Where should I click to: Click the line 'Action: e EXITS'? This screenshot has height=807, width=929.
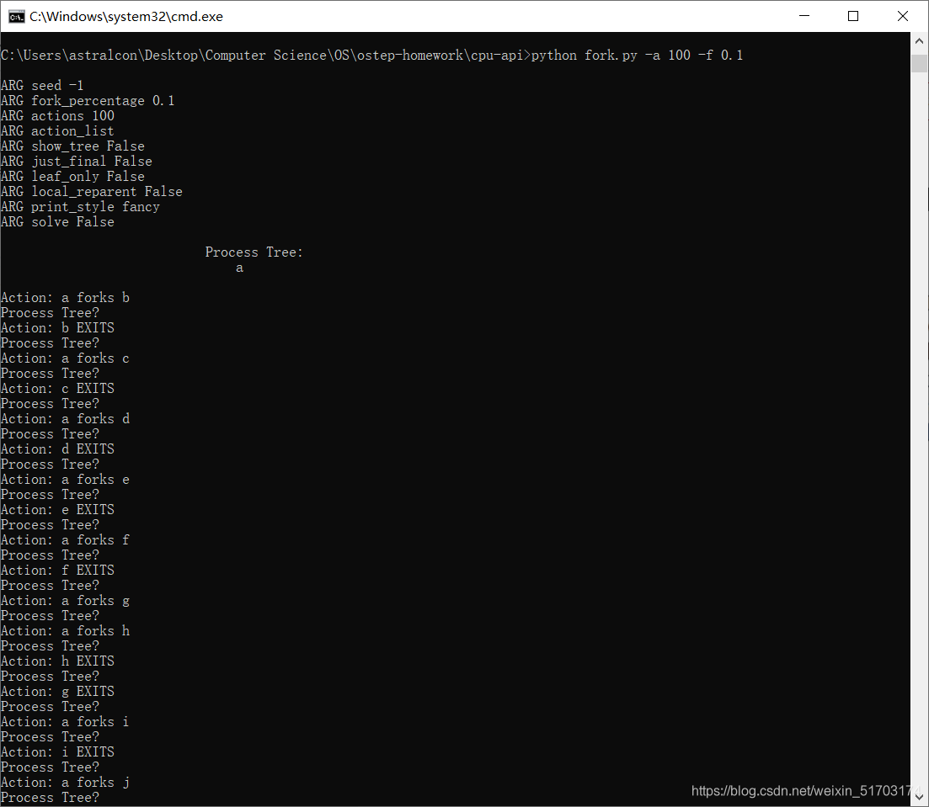click(x=57, y=509)
